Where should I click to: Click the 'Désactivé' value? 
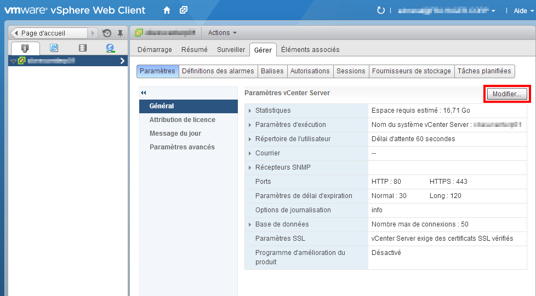click(386, 253)
